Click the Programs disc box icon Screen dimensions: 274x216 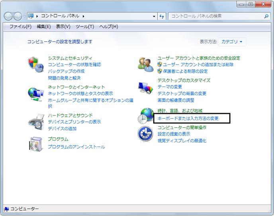pos(36,144)
